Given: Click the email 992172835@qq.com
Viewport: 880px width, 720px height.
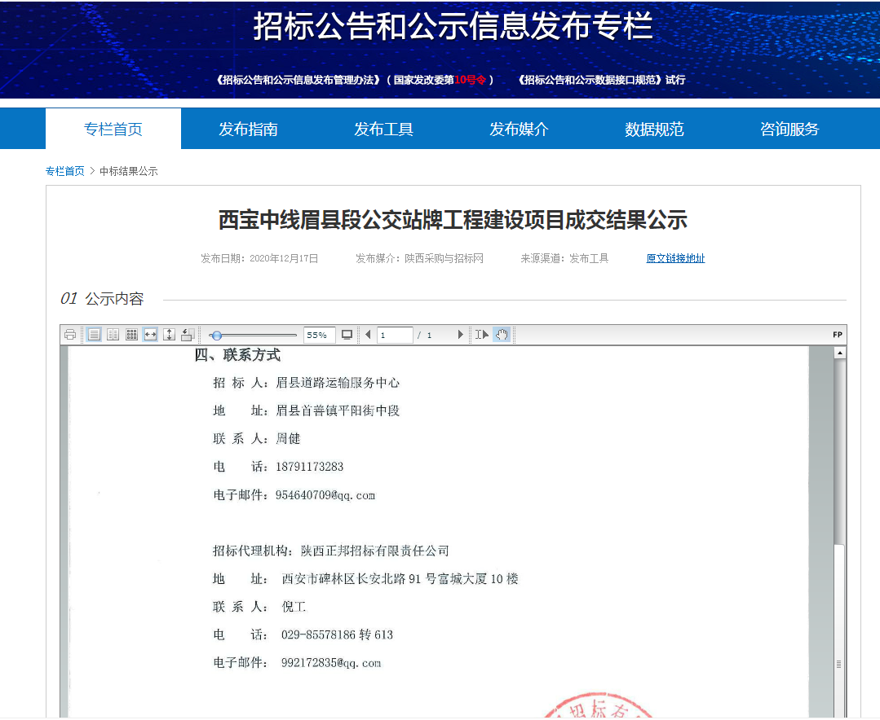Looking at the screenshot, I should (x=331, y=663).
